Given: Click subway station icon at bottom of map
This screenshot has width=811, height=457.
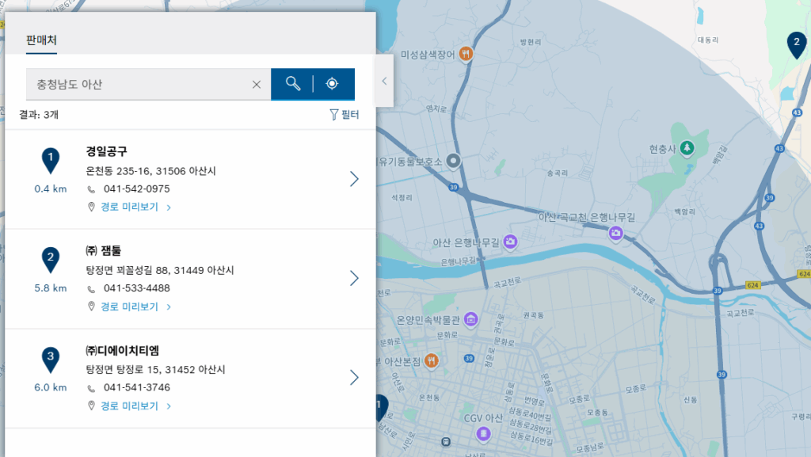Looking at the screenshot, I should tap(446, 442).
